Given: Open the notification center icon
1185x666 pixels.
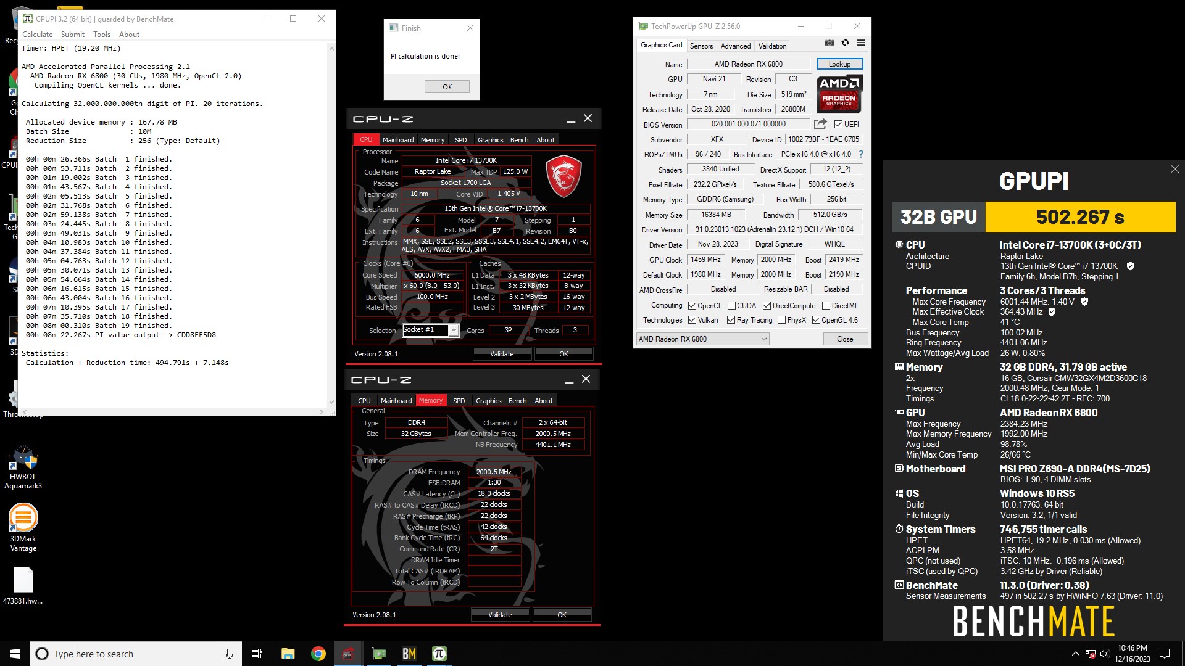Looking at the screenshot, I should (x=1165, y=654).
